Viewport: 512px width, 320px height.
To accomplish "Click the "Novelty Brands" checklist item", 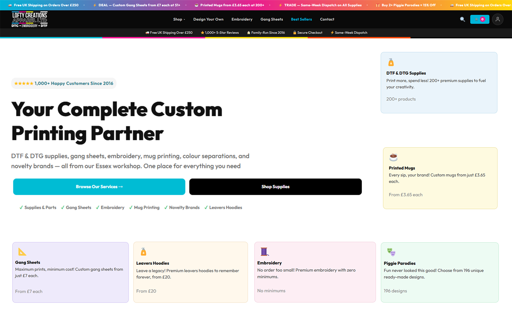I will [x=182, y=207].
